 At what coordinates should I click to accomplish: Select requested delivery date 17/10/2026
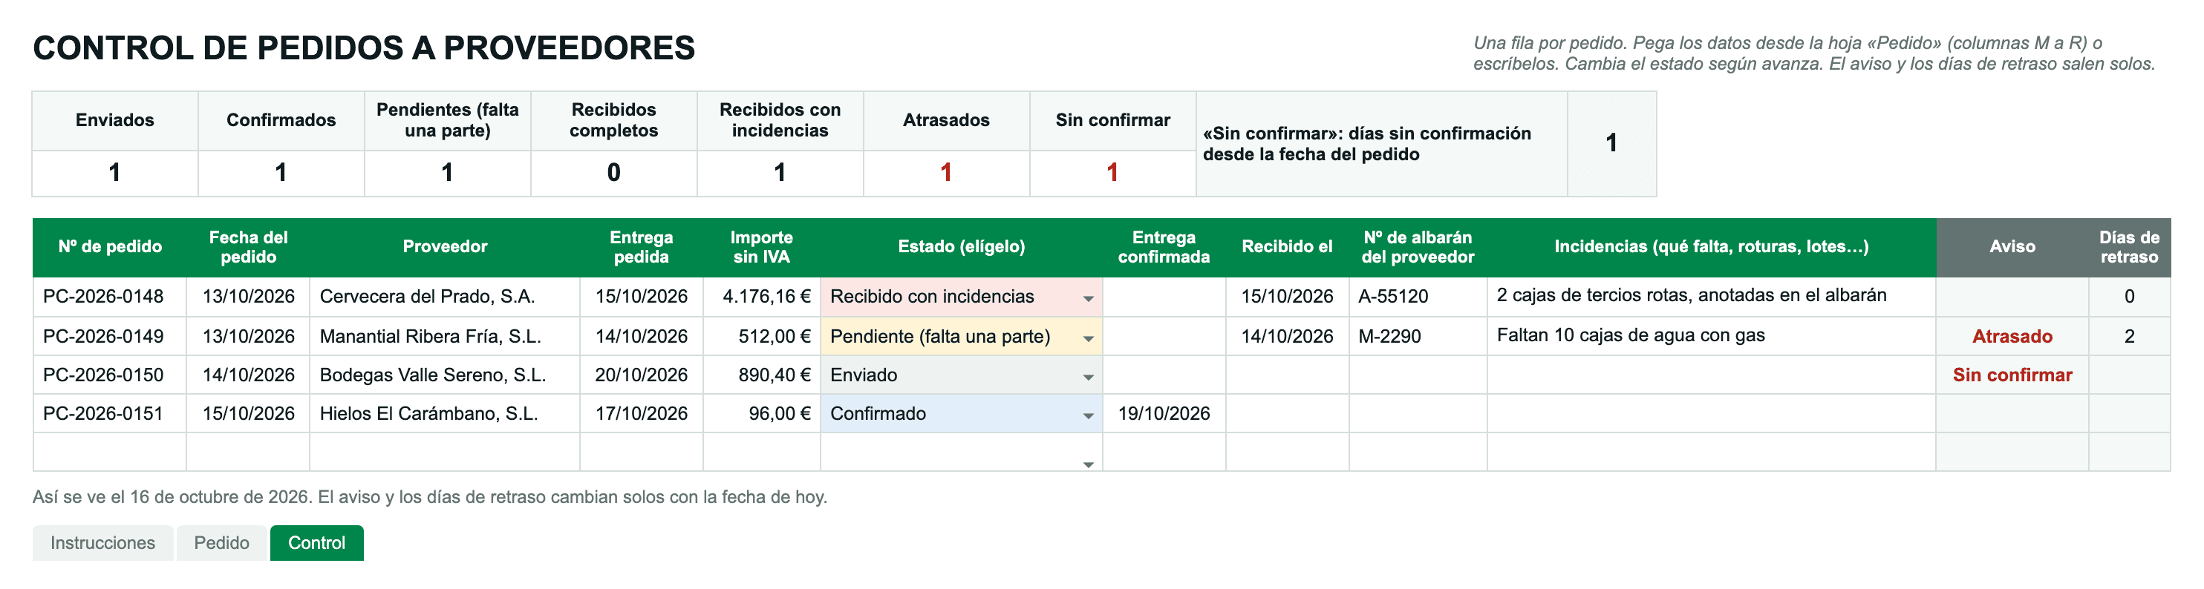(x=642, y=413)
